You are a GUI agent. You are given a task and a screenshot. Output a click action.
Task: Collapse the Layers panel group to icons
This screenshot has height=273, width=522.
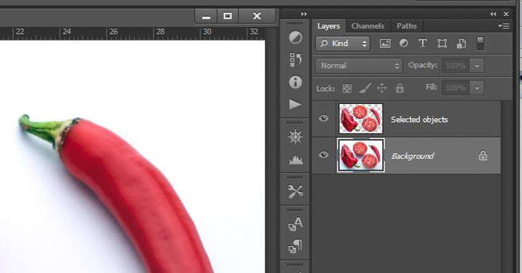(x=493, y=14)
